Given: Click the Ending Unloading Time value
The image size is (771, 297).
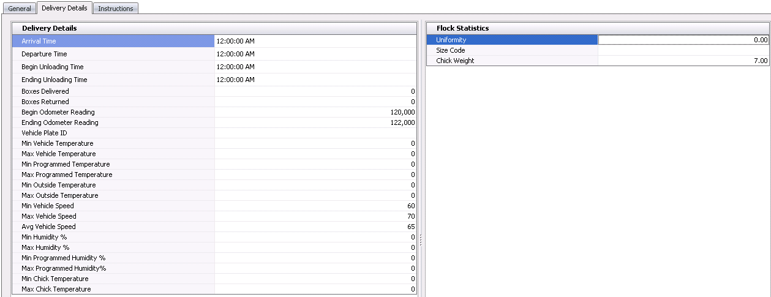Looking at the screenshot, I should (x=315, y=80).
